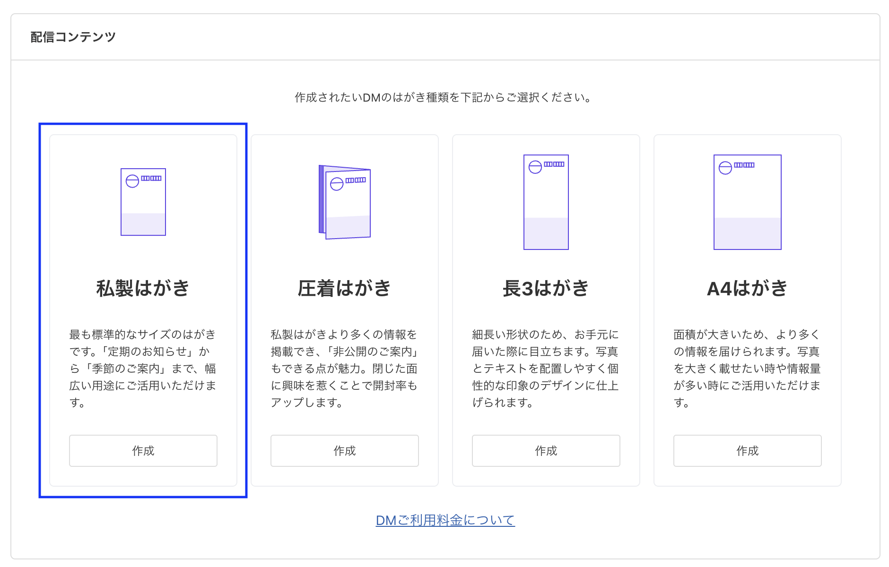Click the 圧着はがき description paragraph
Screen dimensions: 889x567
(345, 368)
